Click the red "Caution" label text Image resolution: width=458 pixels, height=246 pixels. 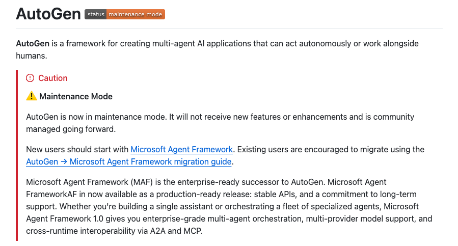(53, 78)
